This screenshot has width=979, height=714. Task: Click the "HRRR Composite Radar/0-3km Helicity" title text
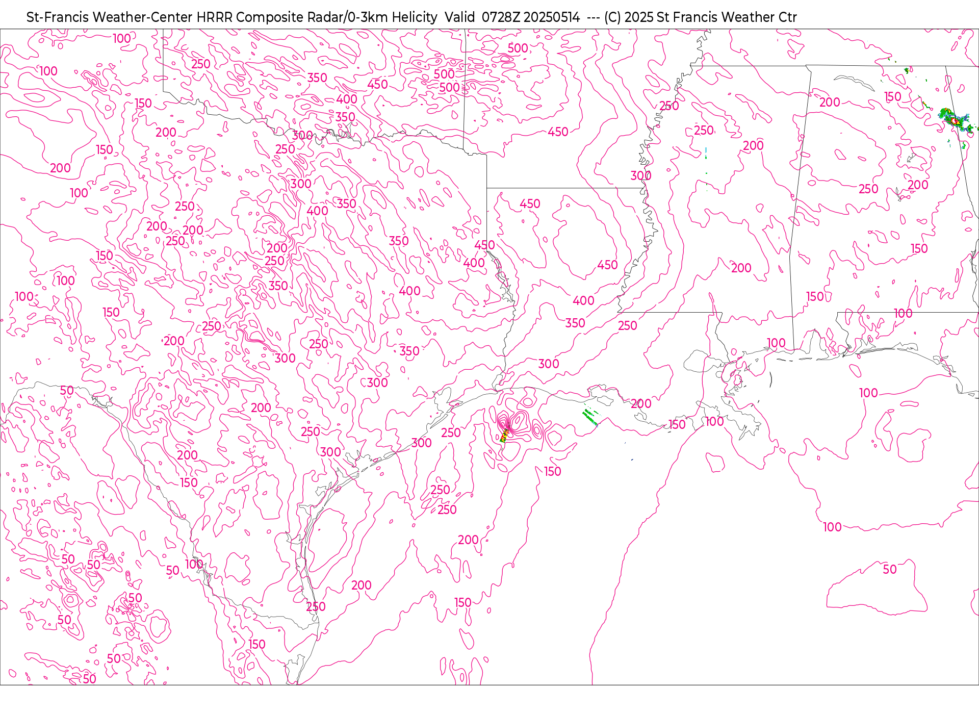pyautogui.click(x=317, y=17)
